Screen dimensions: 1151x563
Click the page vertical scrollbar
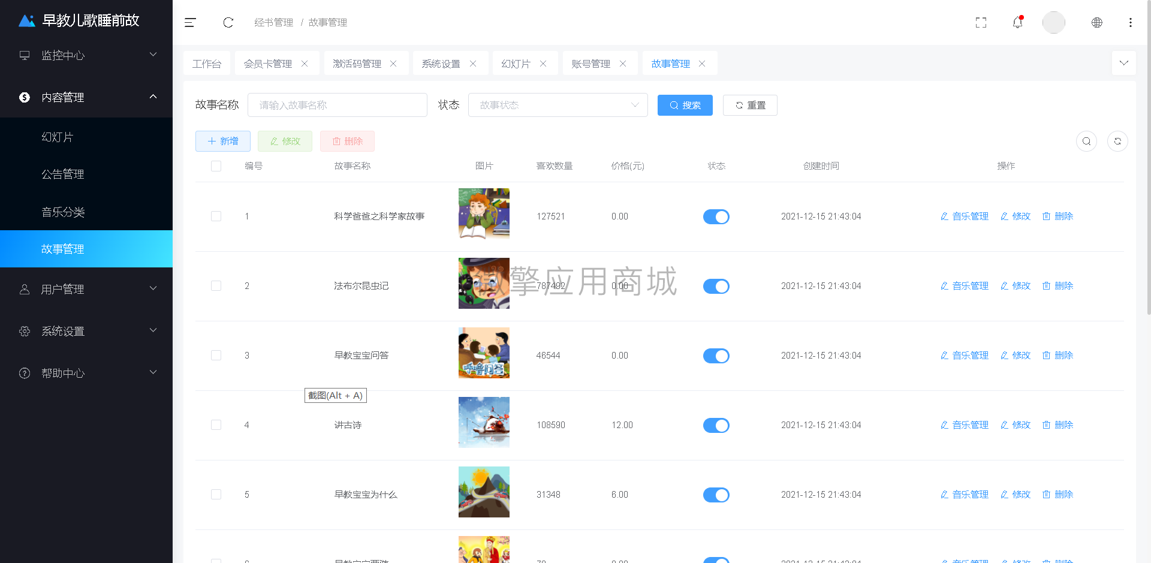(x=1148, y=159)
